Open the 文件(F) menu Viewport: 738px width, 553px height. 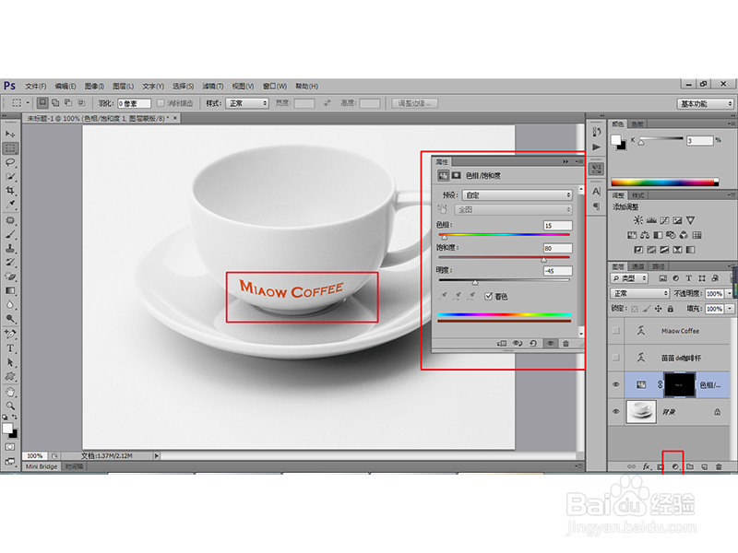[x=36, y=86]
